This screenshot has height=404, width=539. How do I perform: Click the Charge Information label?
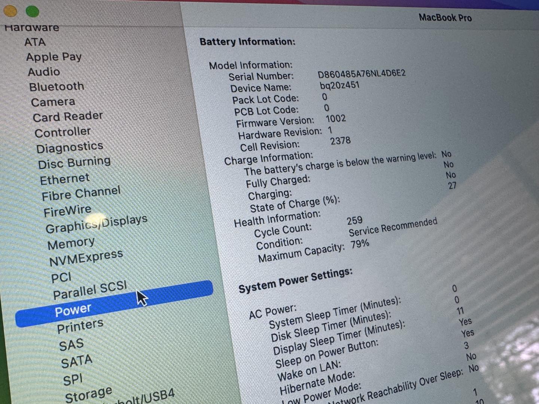[x=268, y=158]
